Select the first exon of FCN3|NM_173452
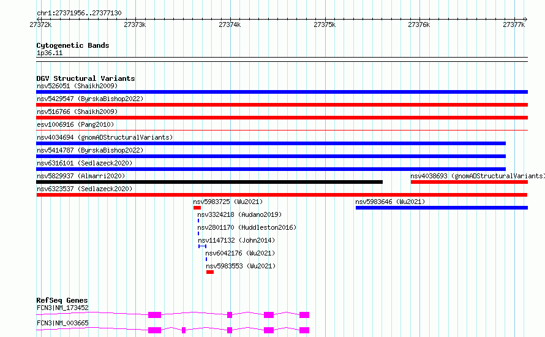The image size is (545, 337). 155,315
